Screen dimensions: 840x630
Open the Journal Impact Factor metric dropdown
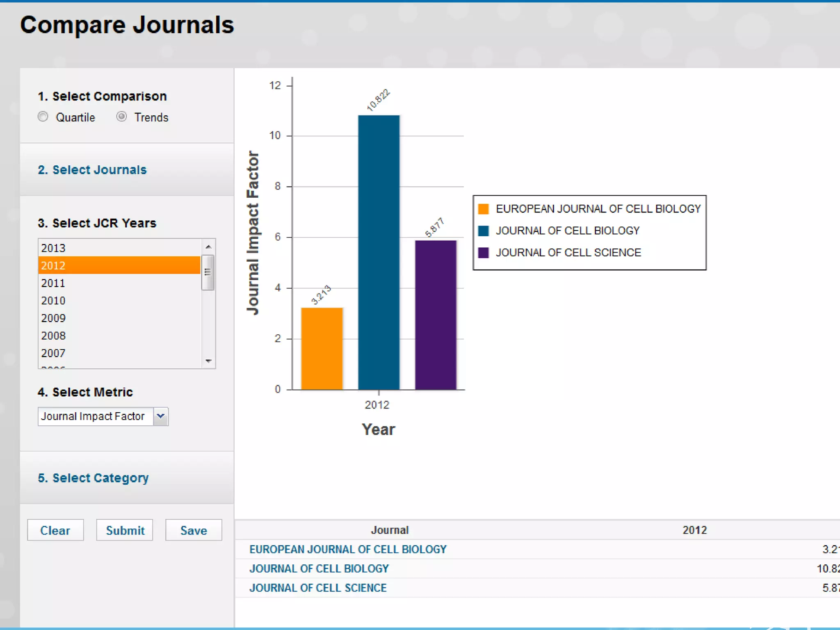161,416
